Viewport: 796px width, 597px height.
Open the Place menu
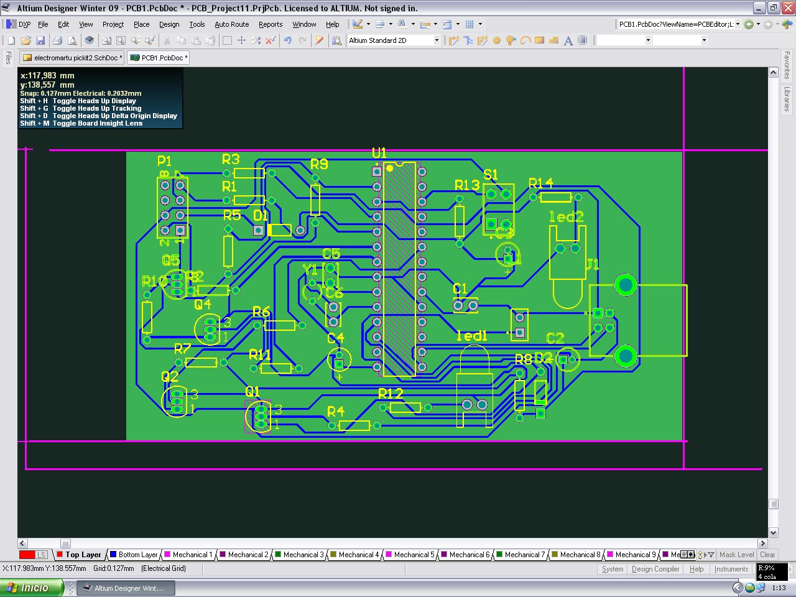pyautogui.click(x=142, y=24)
